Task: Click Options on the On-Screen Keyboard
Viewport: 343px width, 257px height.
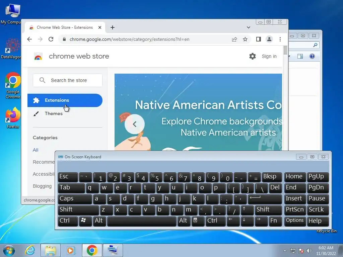Action: (295, 221)
